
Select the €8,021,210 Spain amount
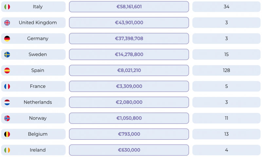pyautogui.click(x=129, y=70)
